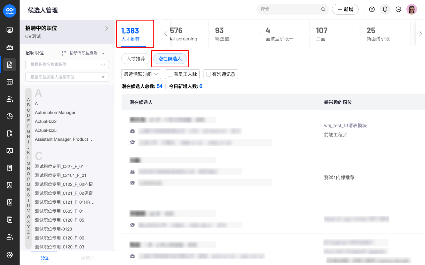
Task: Click the 根据职位名搜索职位 input field
Action: coord(67,65)
